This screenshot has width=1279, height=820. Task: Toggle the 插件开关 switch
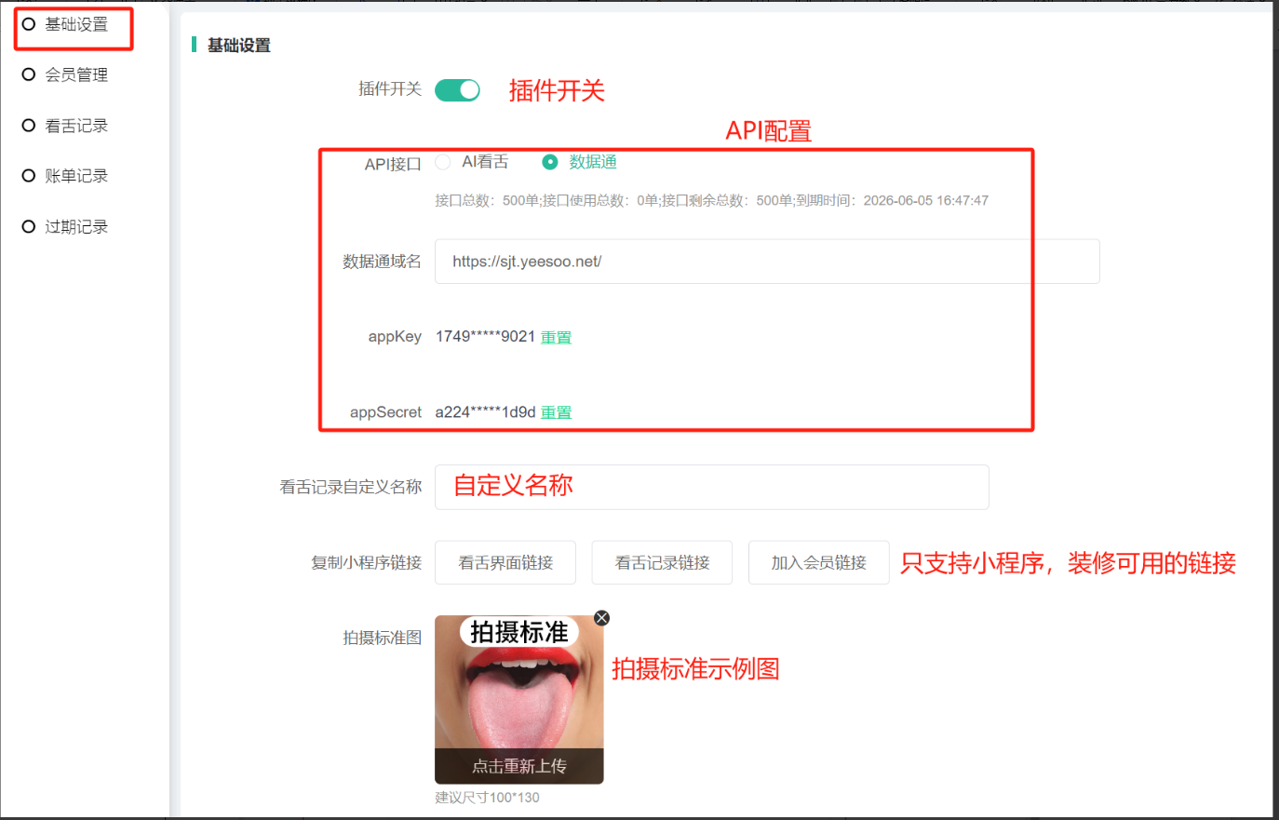tap(457, 89)
